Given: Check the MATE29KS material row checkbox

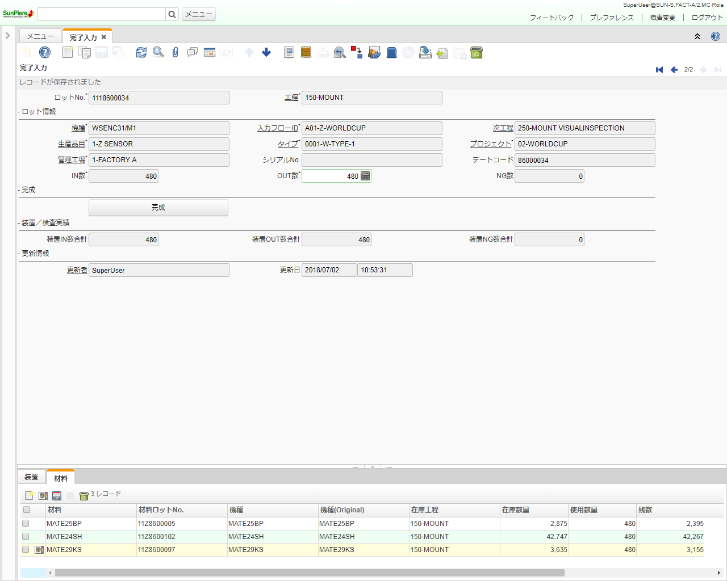Looking at the screenshot, I should pos(25,549).
